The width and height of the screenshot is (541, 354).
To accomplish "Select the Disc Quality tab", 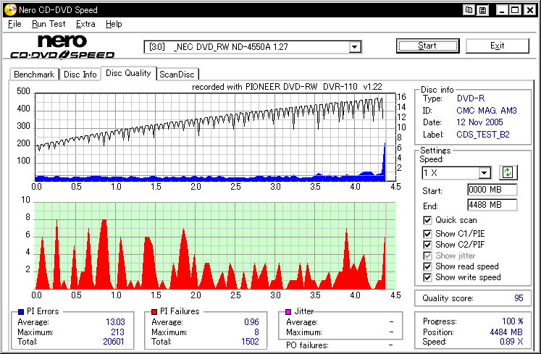I will pos(128,73).
